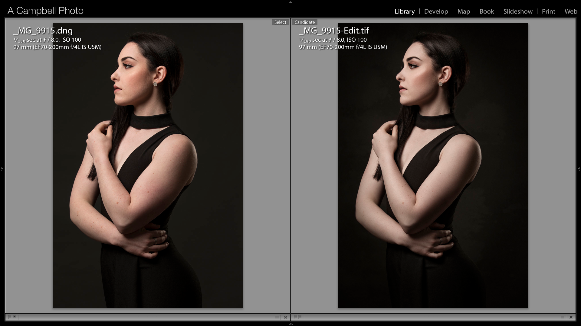Reject the Candidate photo with flag icon
Image resolution: width=581 pixels, height=326 pixels.
[300, 317]
